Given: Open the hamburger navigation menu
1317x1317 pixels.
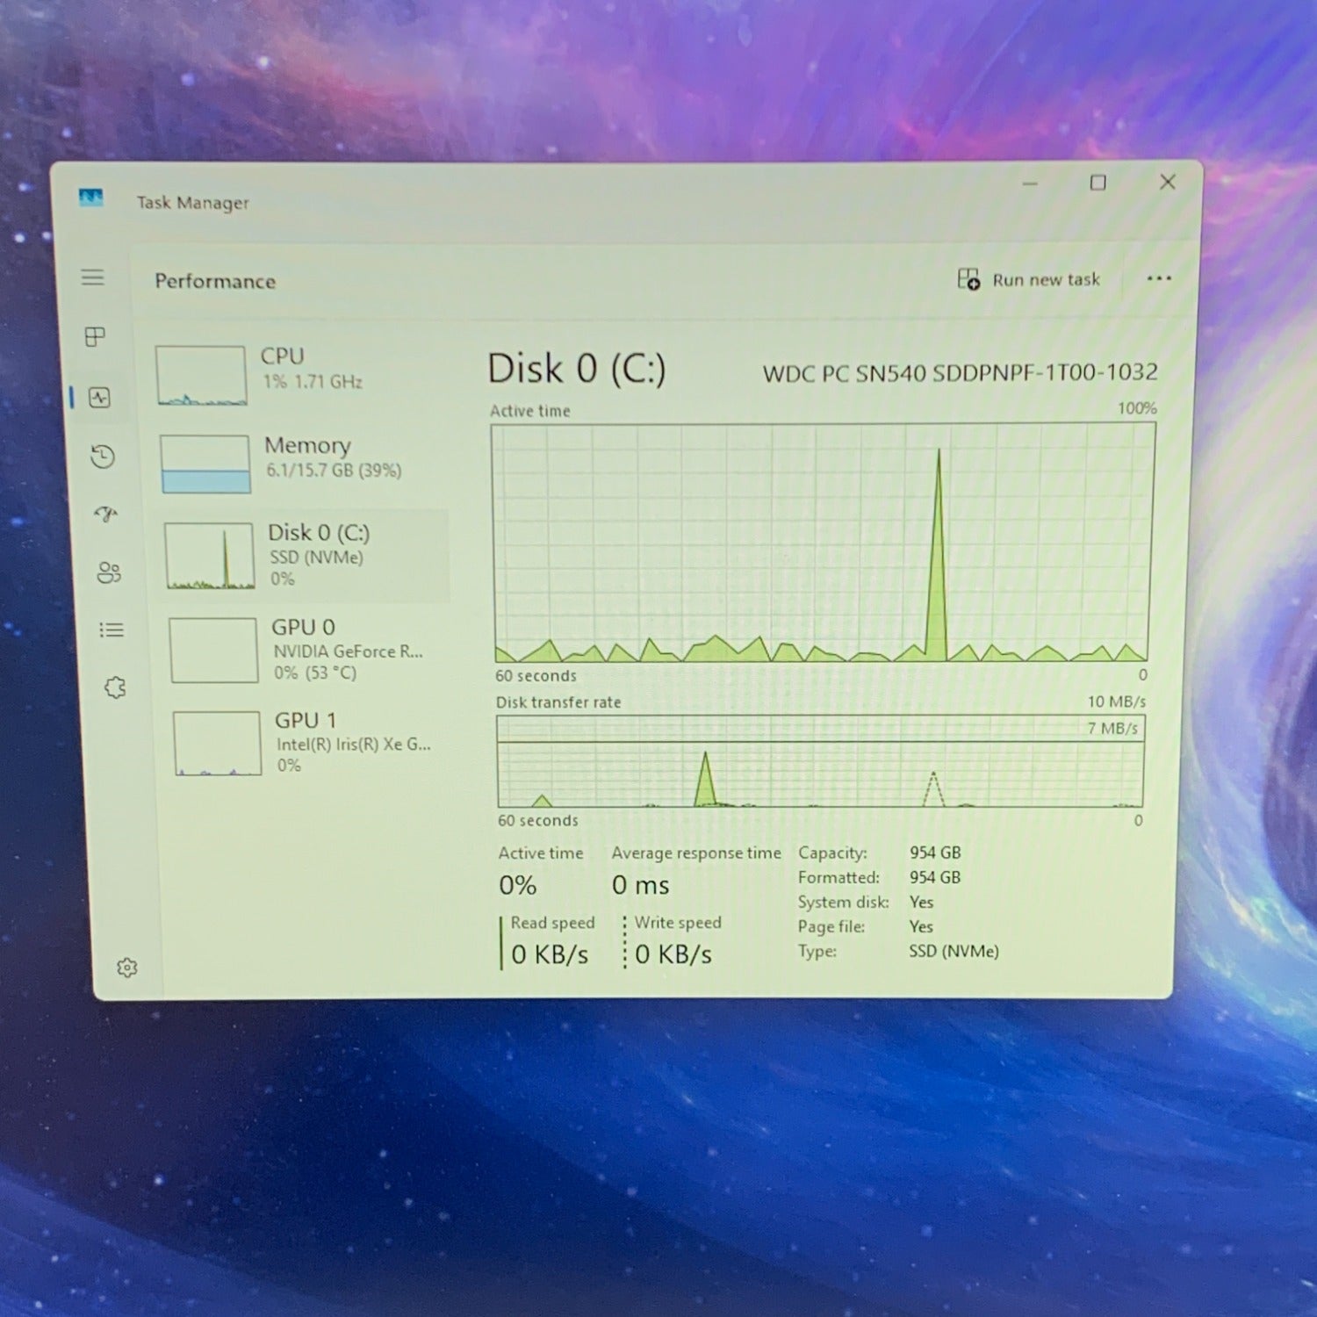Looking at the screenshot, I should coord(93,277).
